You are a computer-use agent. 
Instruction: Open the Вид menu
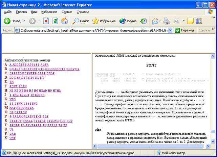click(34, 12)
